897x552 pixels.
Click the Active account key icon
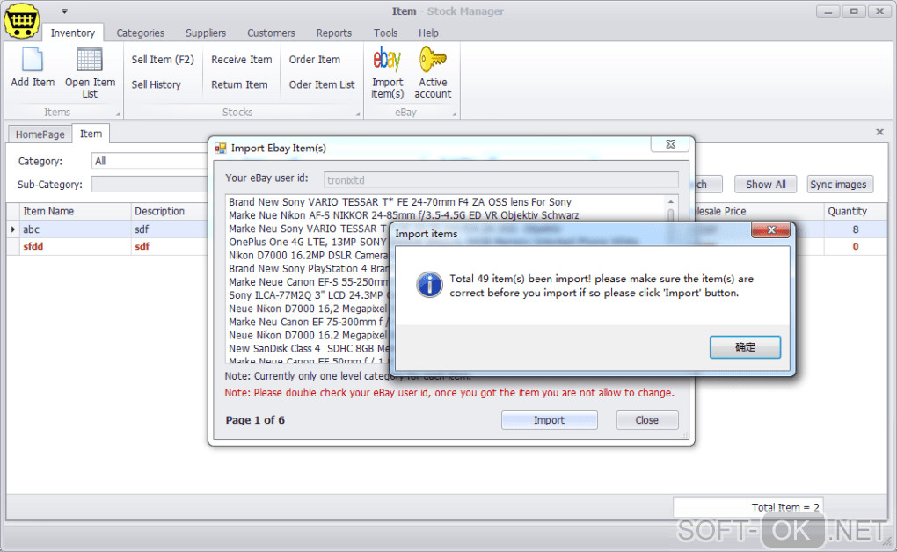pos(433,59)
